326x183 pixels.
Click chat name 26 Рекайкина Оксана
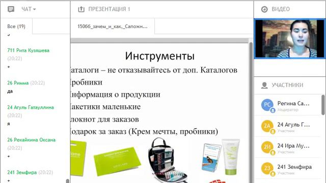pyautogui.click(x=32, y=140)
